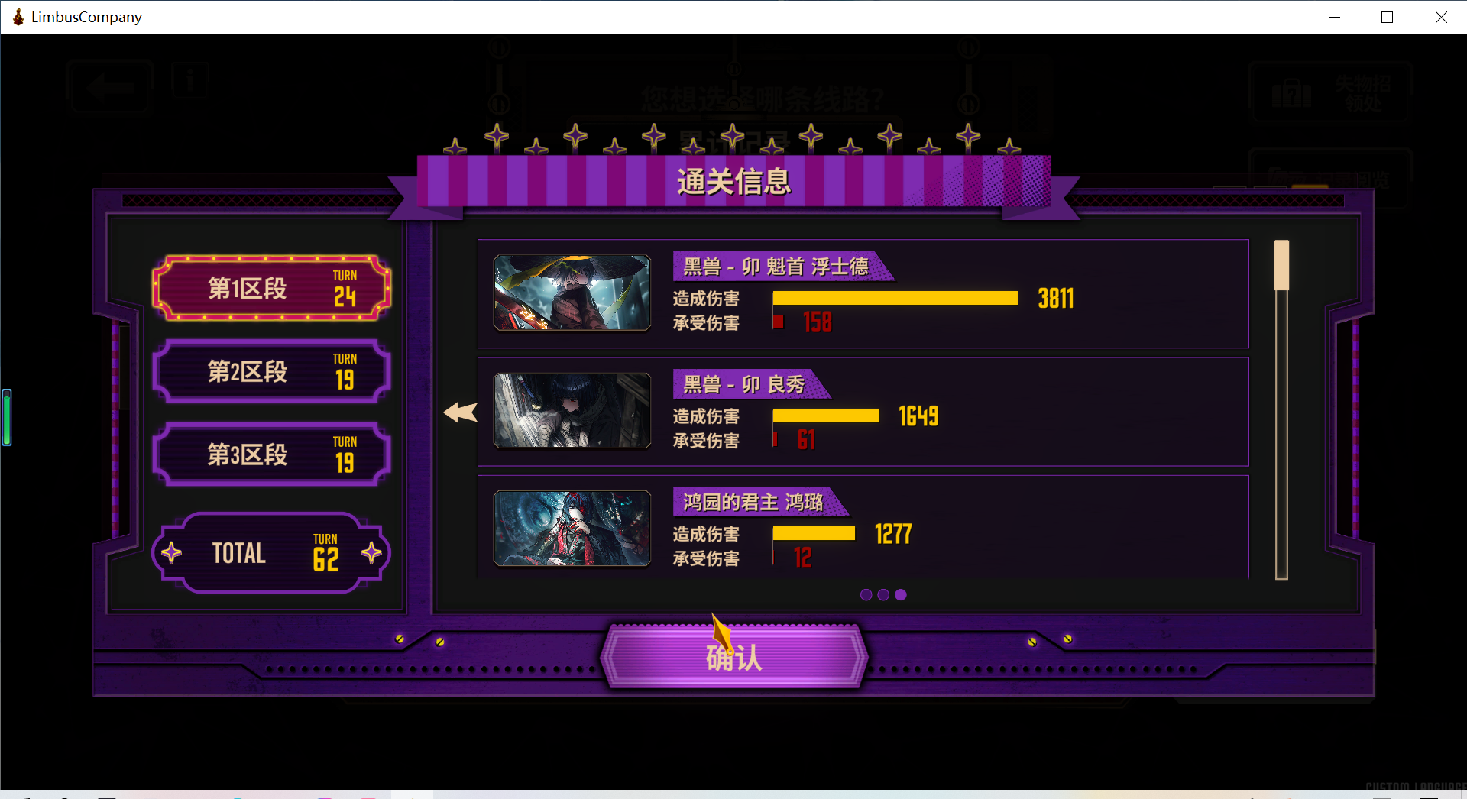Image resolution: width=1467 pixels, height=799 pixels.
Task: Click the 通关信息 title banner
Action: click(x=733, y=181)
